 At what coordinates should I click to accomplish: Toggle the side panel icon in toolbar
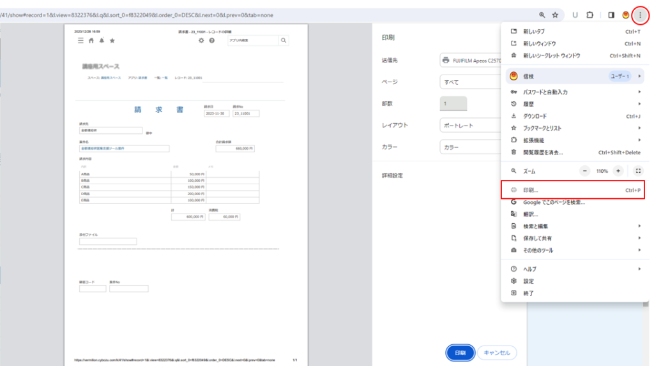click(x=611, y=15)
